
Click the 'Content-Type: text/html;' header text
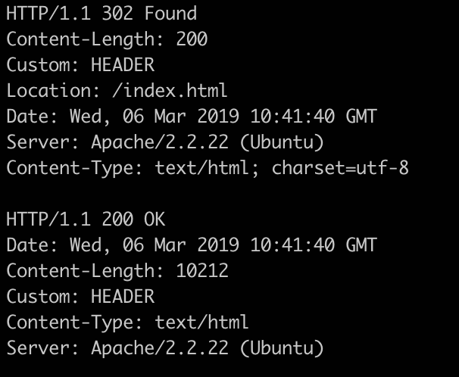click(133, 169)
